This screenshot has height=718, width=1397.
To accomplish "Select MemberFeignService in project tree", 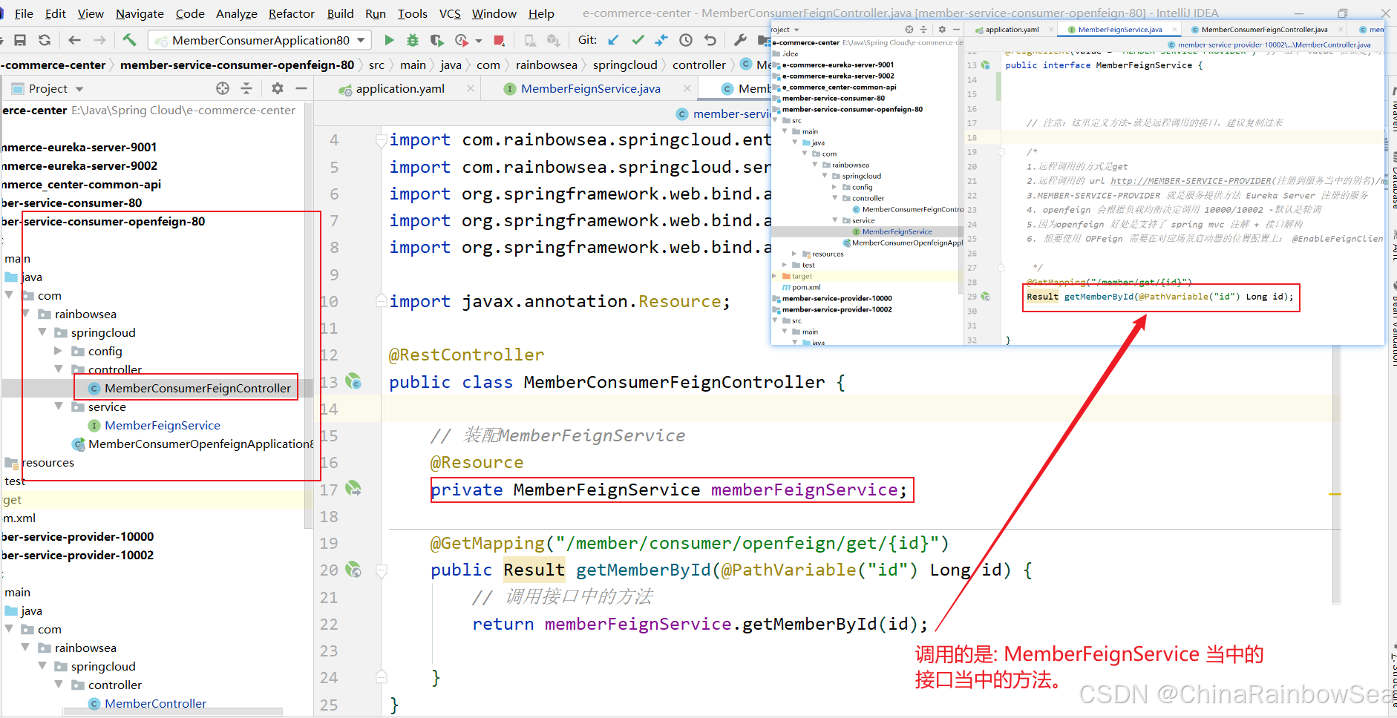I will click(x=162, y=425).
